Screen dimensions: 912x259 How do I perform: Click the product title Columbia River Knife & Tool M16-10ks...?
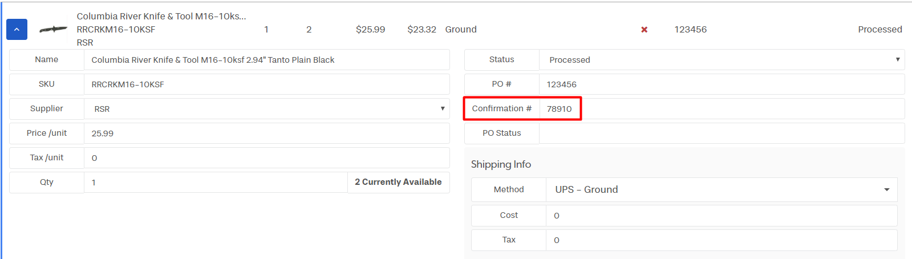click(x=161, y=16)
